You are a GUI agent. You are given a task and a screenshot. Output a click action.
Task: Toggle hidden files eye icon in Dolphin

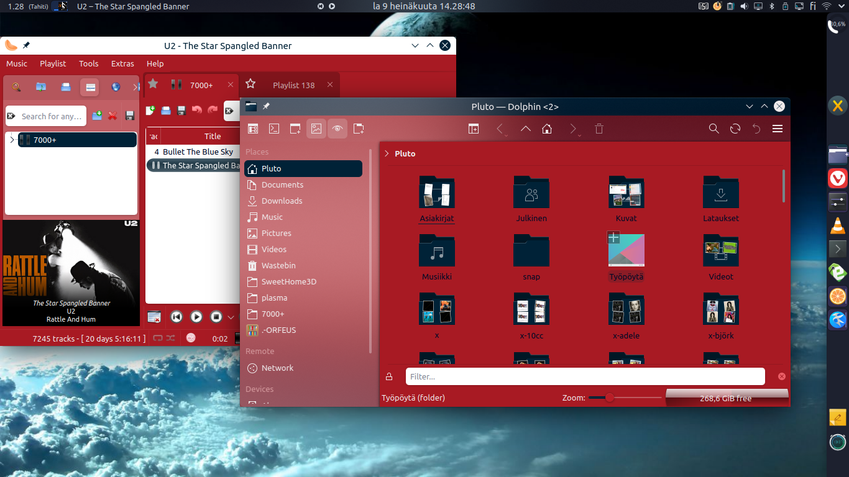click(337, 129)
